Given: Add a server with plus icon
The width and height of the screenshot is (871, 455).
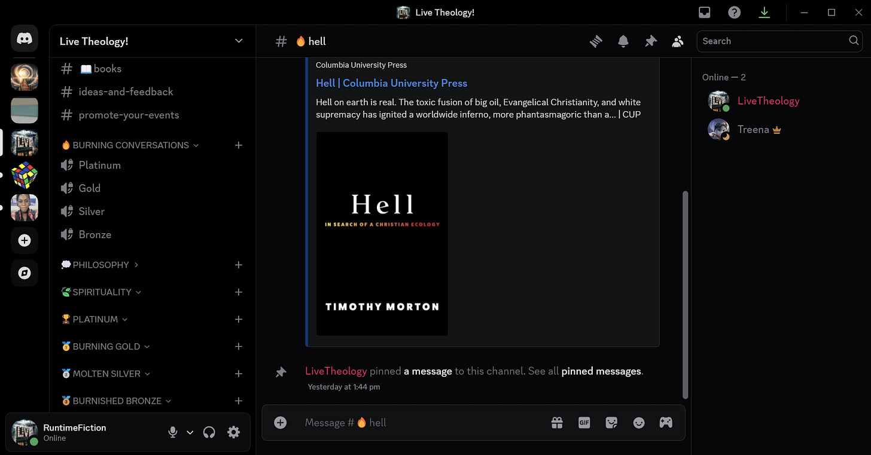Looking at the screenshot, I should click(x=25, y=240).
